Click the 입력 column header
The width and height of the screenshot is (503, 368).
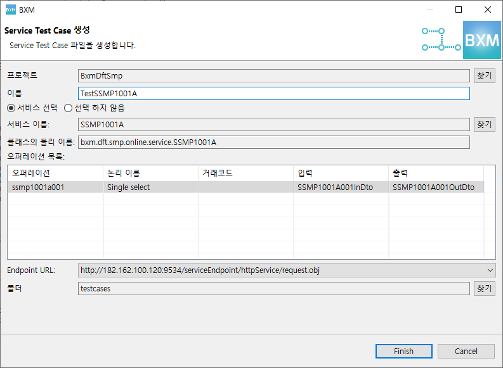pyautogui.click(x=341, y=173)
